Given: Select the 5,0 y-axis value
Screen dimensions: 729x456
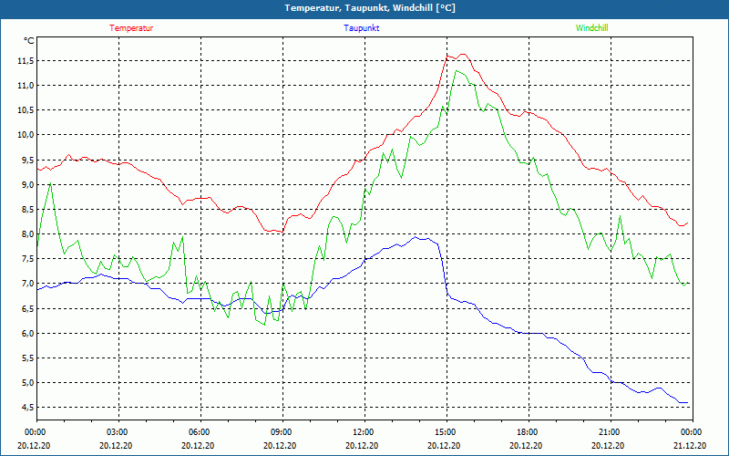Looking at the screenshot, I should point(27,382).
